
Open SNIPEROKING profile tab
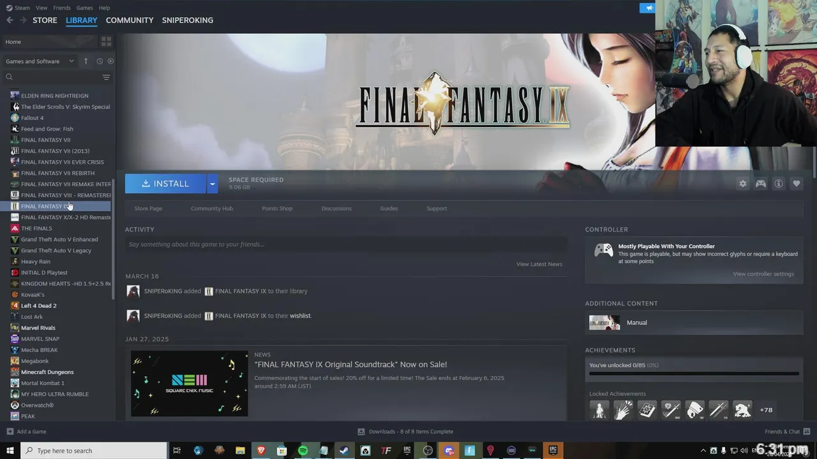click(188, 20)
